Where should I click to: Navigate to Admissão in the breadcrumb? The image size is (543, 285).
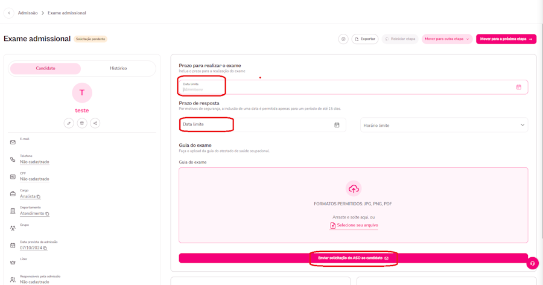tap(28, 13)
